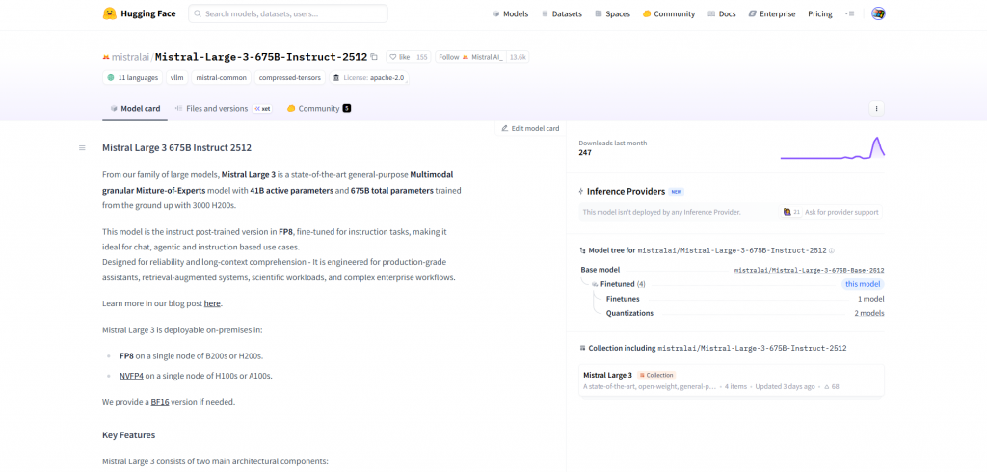Open the blog post 'here' link
The image size is (987, 472).
212,303
